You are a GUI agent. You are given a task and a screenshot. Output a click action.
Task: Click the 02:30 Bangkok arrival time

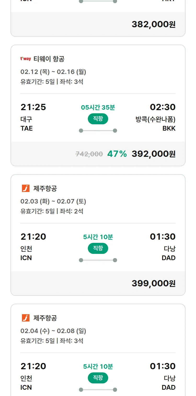pos(163,107)
